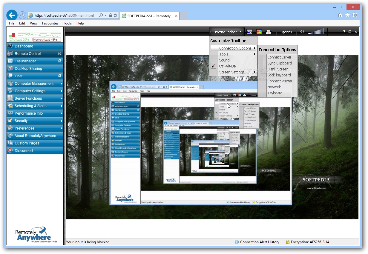Click the remote toolbar help question mark

[x=344, y=32]
